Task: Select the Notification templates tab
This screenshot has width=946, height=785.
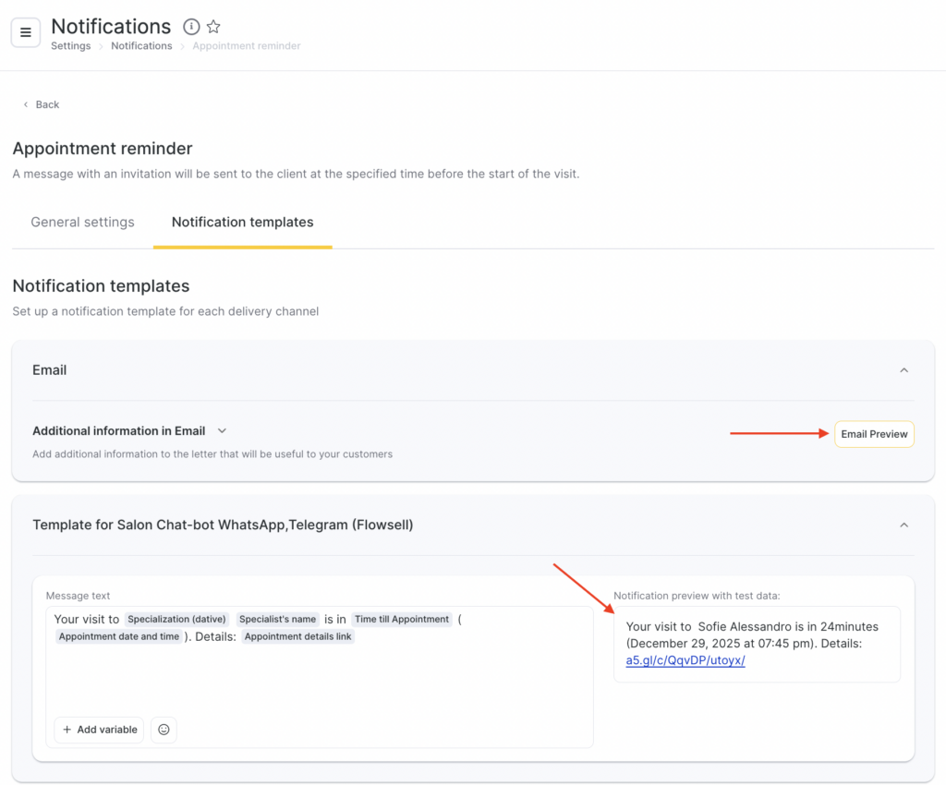Action: [x=242, y=223]
